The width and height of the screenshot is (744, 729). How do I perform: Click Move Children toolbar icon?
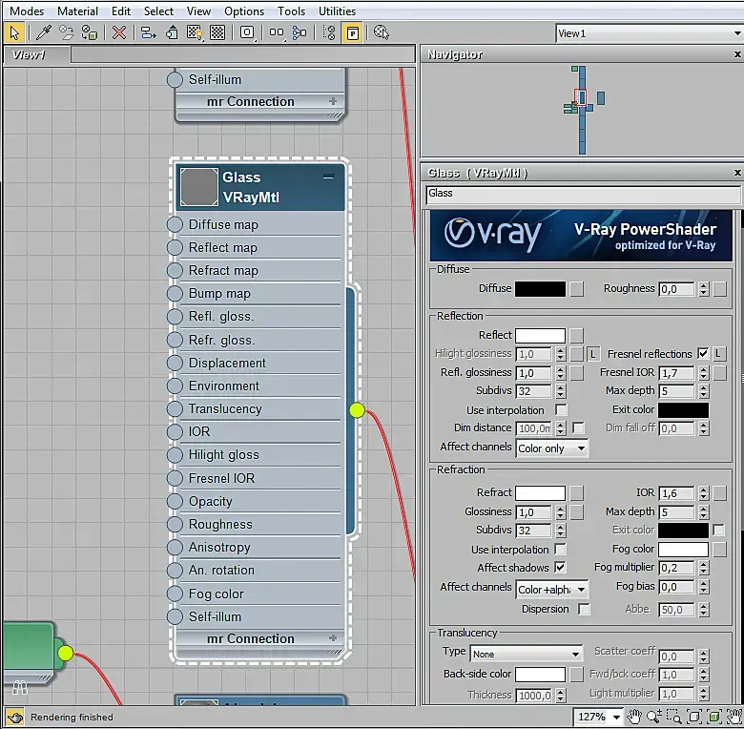click(x=149, y=32)
